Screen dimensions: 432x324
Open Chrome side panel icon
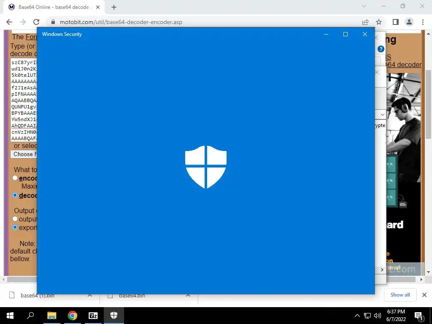396,22
